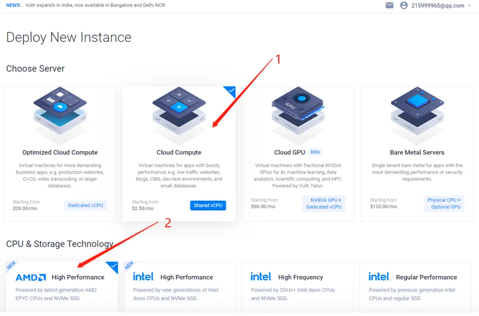Select the Optimized Cloud Compute title
Viewport: 479px width, 316px height.
coord(60,152)
